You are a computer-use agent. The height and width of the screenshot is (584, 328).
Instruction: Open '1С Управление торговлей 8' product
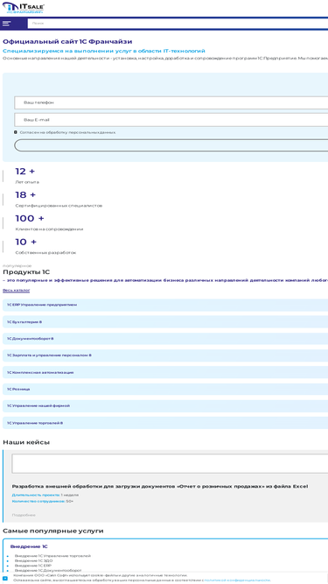pos(165,423)
